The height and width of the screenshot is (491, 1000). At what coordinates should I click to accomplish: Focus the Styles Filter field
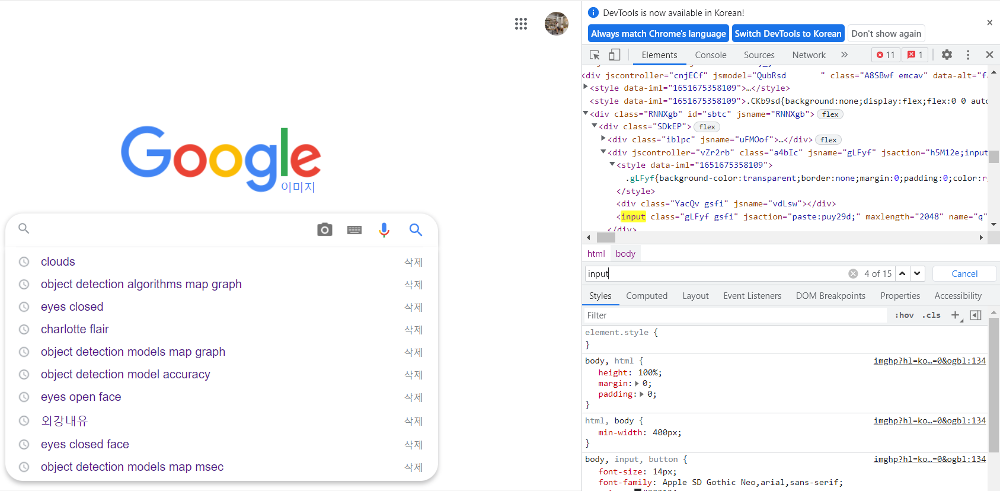735,315
